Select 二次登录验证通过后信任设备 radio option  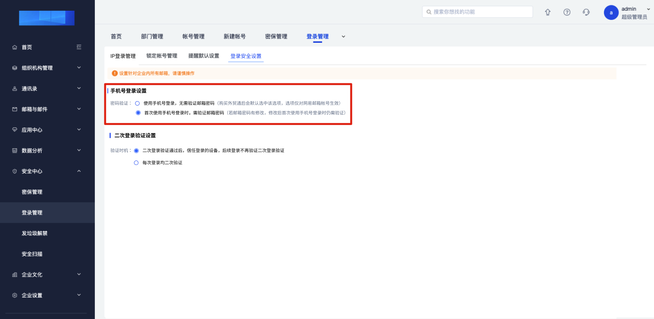[x=136, y=151]
